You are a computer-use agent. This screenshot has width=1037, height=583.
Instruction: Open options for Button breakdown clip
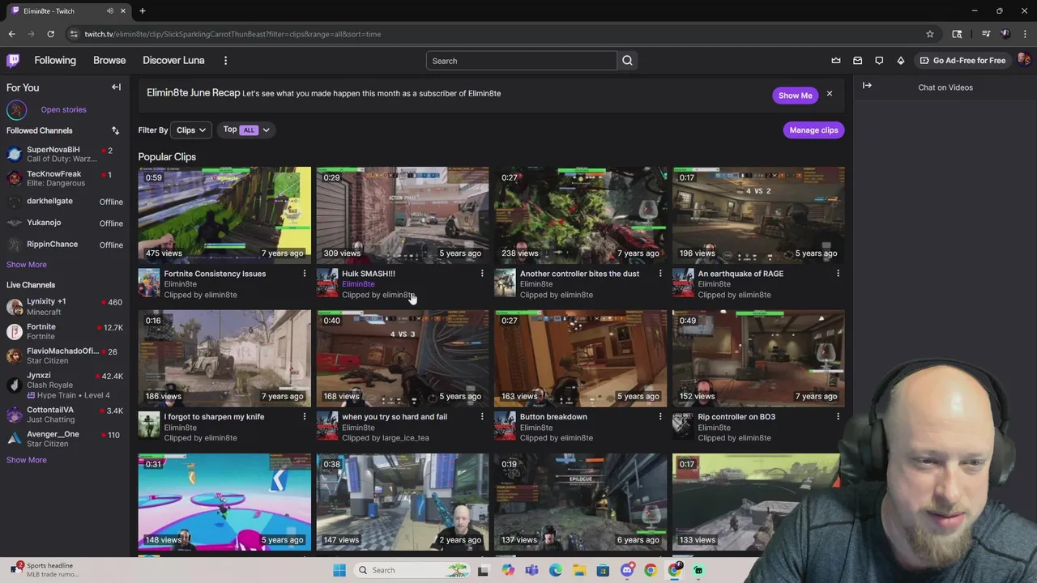[x=660, y=417]
